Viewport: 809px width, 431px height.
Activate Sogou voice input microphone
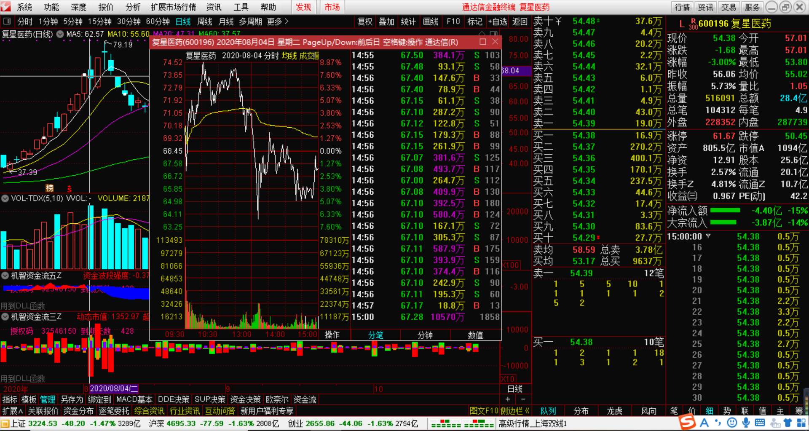pos(746,423)
